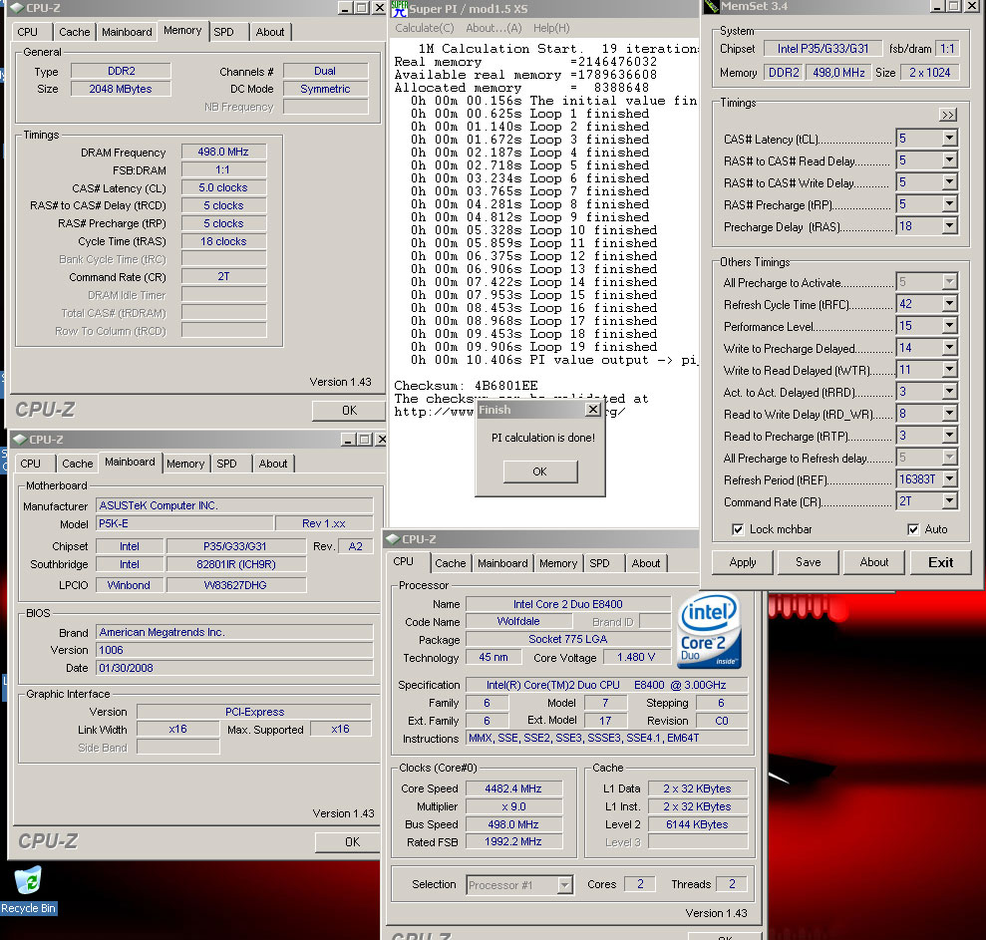Open RAS# to CAS# Write Delay dropdown
This screenshot has height=940, width=986.
pyautogui.click(x=949, y=182)
